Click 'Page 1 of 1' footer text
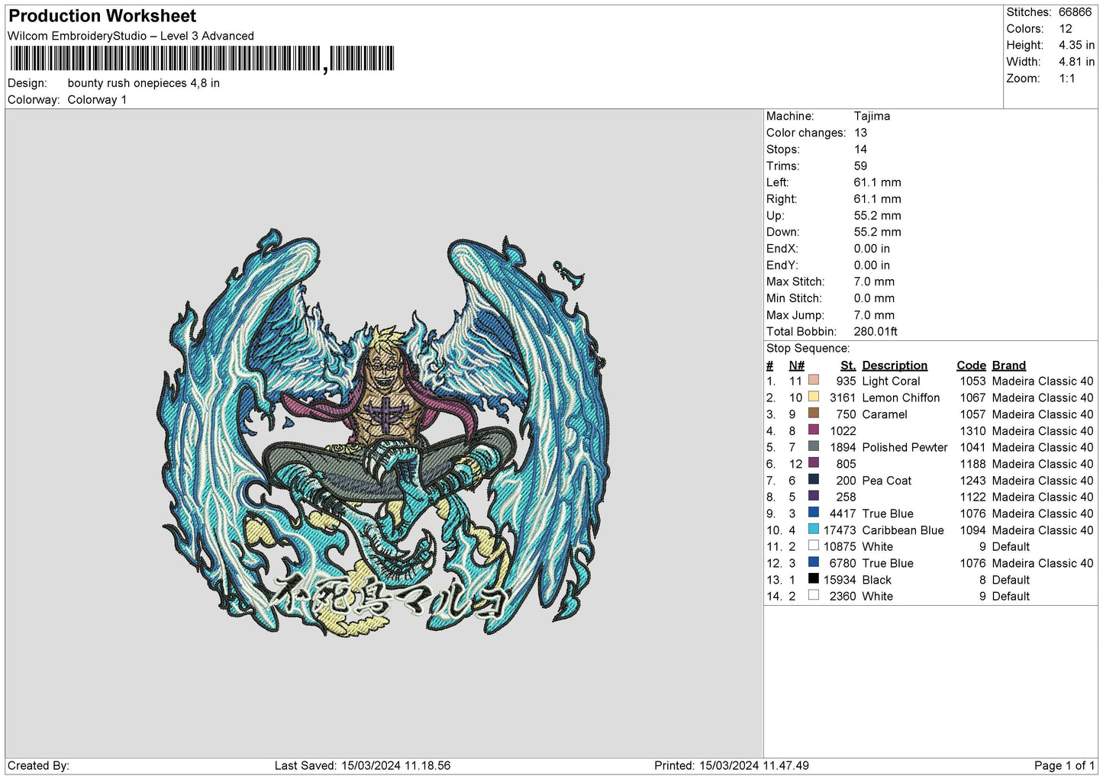 tap(1065, 766)
